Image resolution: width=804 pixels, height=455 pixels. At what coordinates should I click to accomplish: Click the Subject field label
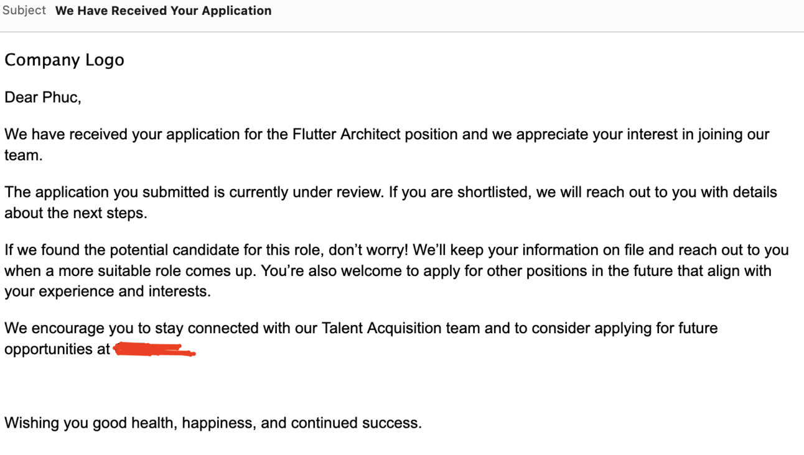pos(24,11)
